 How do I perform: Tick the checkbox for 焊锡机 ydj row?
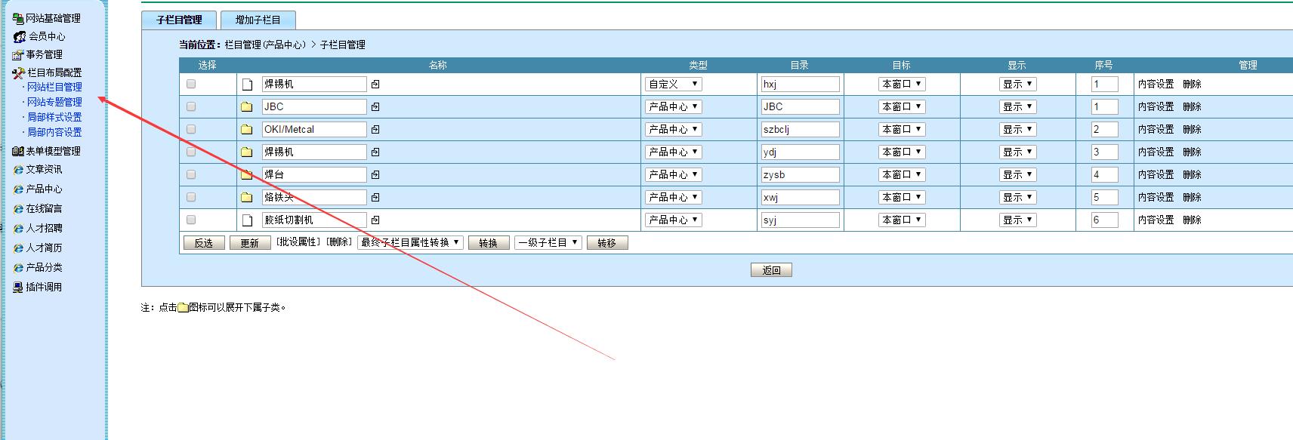click(191, 152)
